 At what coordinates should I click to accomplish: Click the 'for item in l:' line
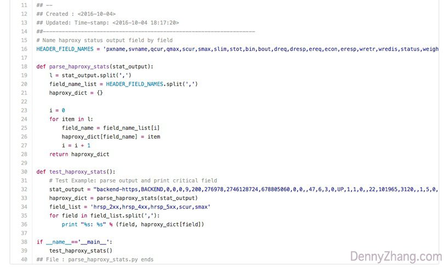(70, 119)
